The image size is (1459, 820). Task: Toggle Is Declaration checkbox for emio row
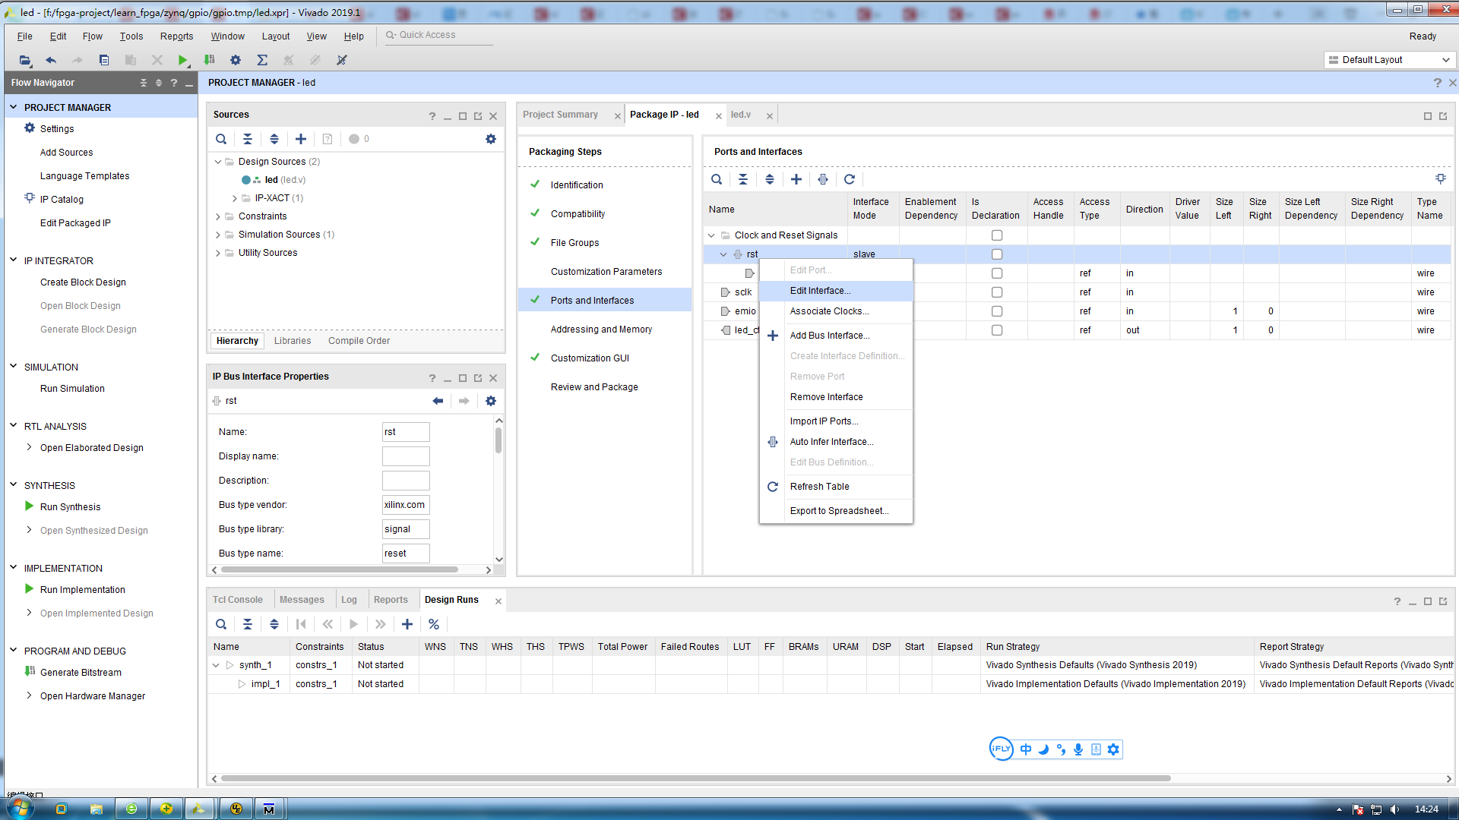(x=997, y=311)
